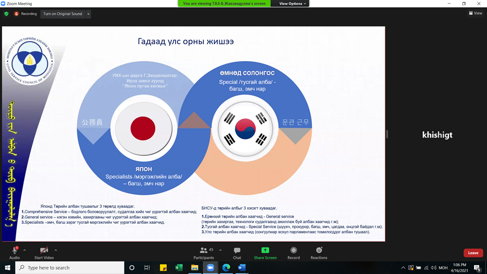The height and width of the screenshot is (274, 487).
Task: Click the ӨМНӨД СОЛОНГОС heading
Action: 247,73
